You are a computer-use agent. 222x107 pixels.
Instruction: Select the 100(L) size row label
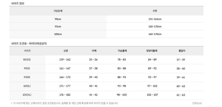tap(27, 86)
